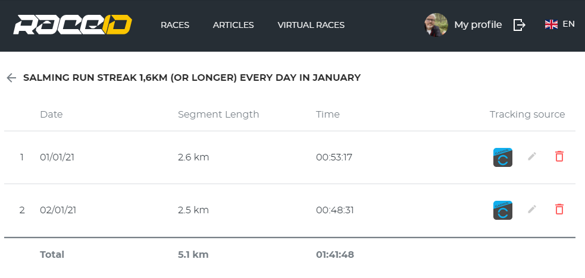The width and height of the screenshot is (585, 278).
Task: Click the logout icon beside My profile
Action: [520, 25]
